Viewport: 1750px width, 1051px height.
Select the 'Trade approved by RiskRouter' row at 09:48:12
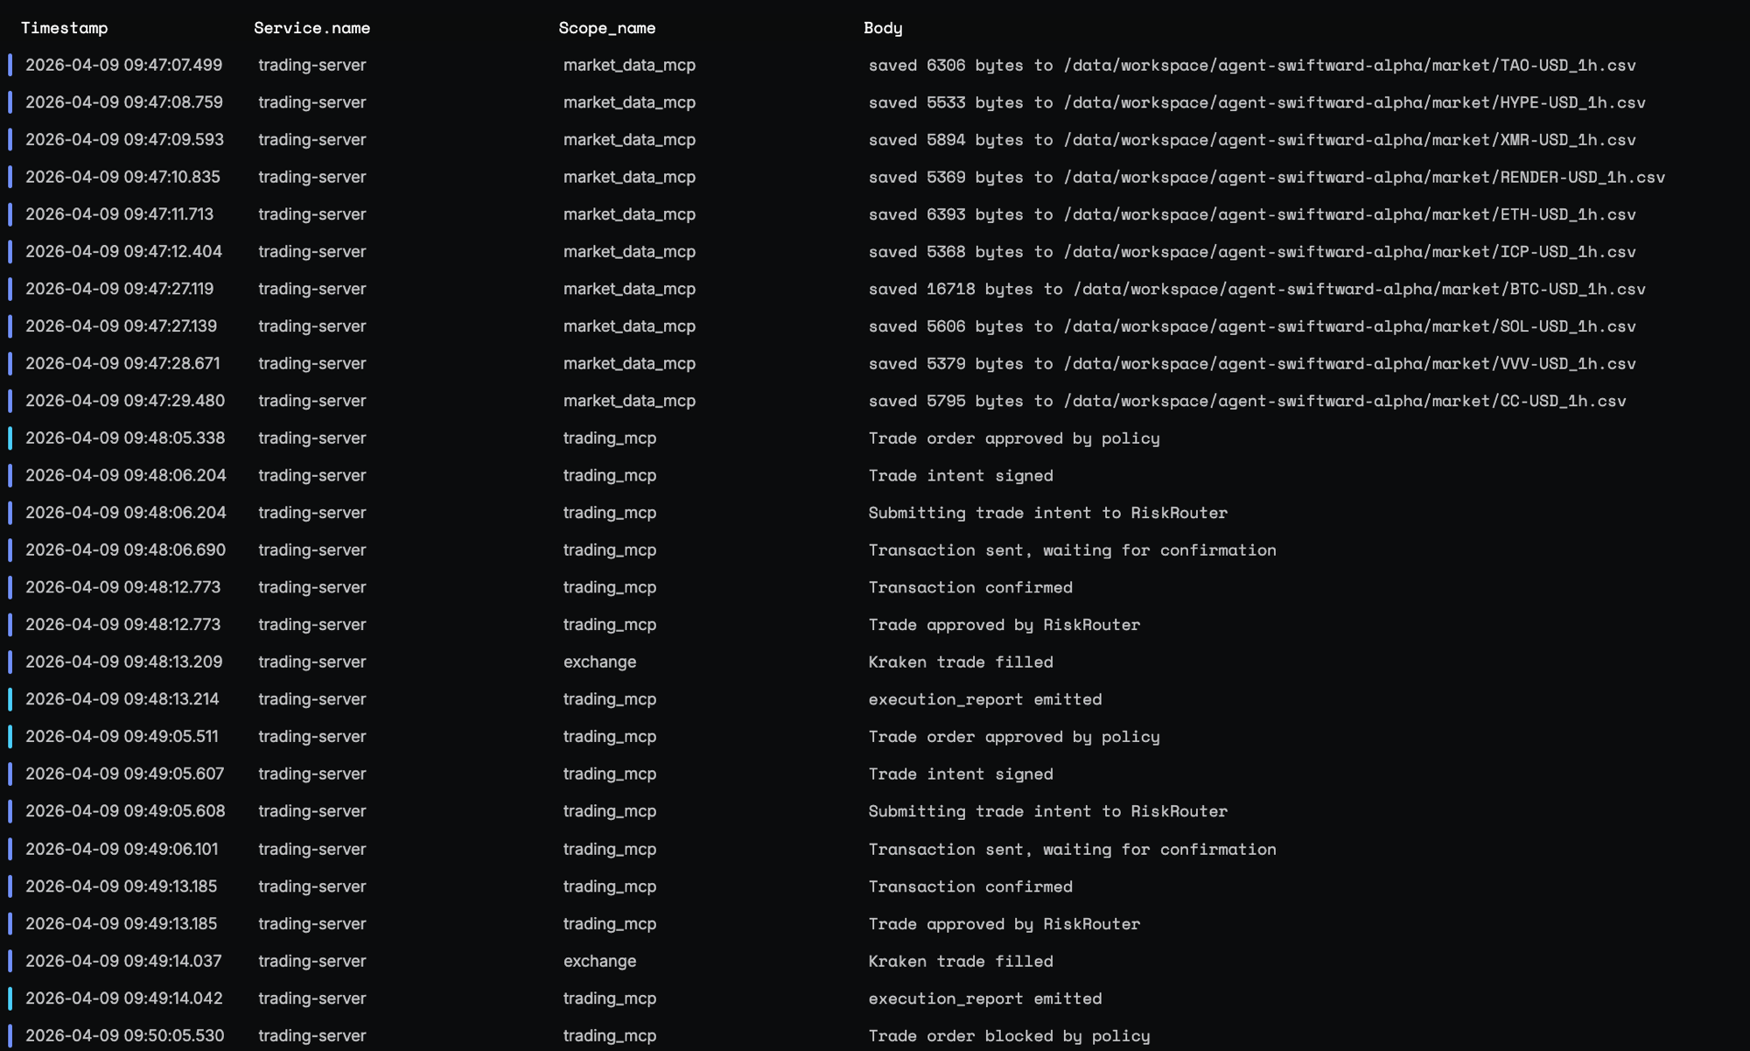[x=1004, y=624]
